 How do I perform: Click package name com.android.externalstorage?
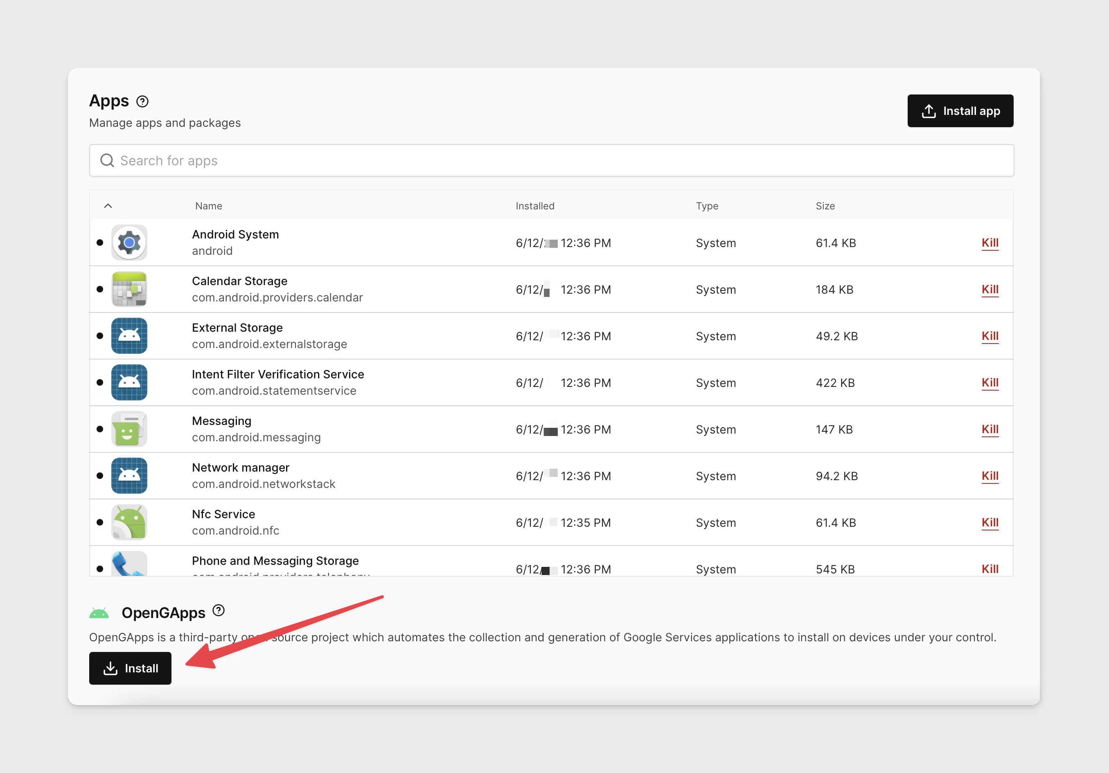(270, 344)
